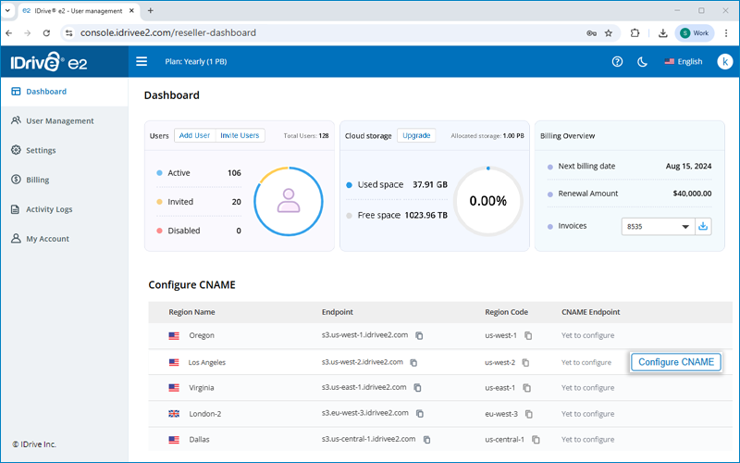Open User Management in sidebar
The height and width of the screenshot is (463, 740).
click(x=59, y=121)
